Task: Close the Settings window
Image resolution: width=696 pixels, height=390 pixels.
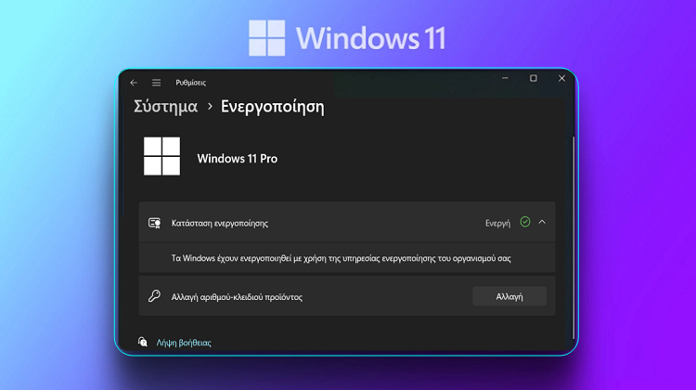Action: (x=562, y=78)
